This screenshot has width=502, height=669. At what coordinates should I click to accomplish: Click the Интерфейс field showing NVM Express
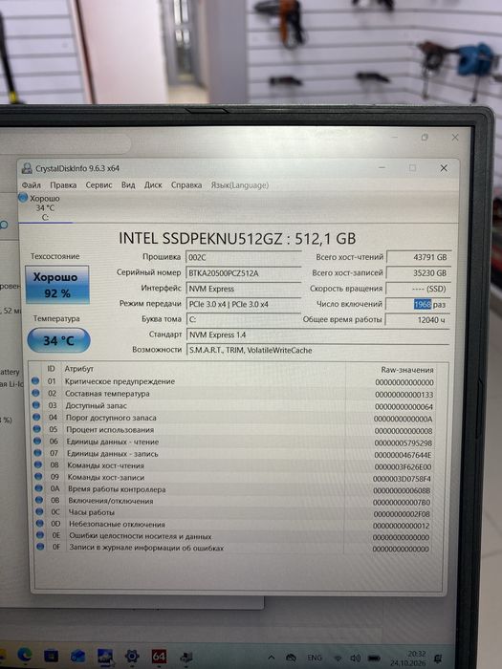243,289
